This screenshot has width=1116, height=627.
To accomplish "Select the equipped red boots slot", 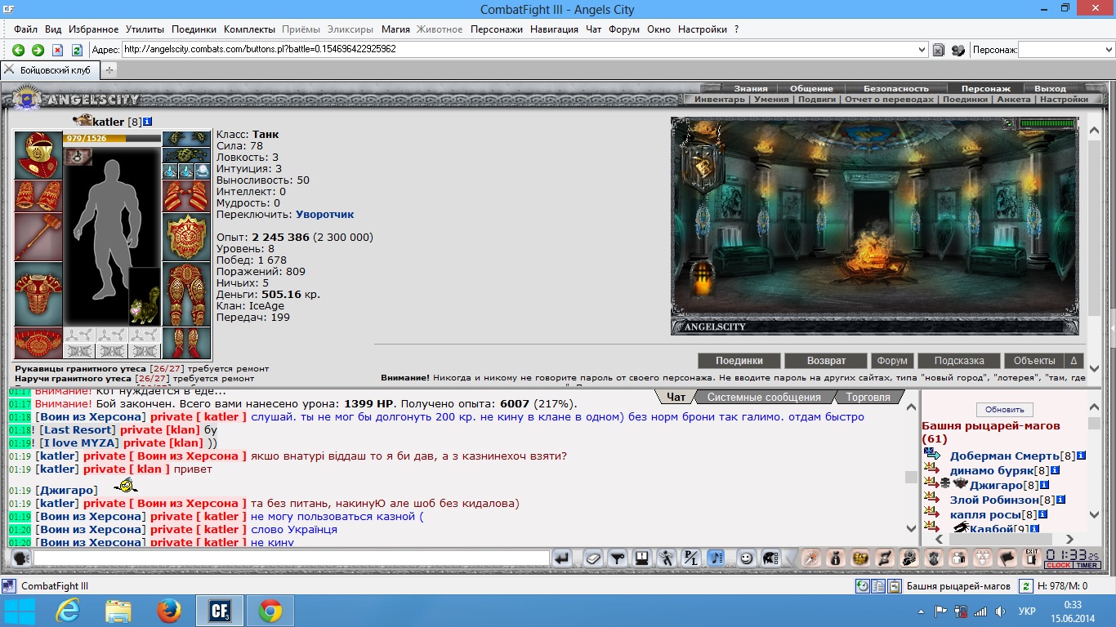I will coord(187,343).
